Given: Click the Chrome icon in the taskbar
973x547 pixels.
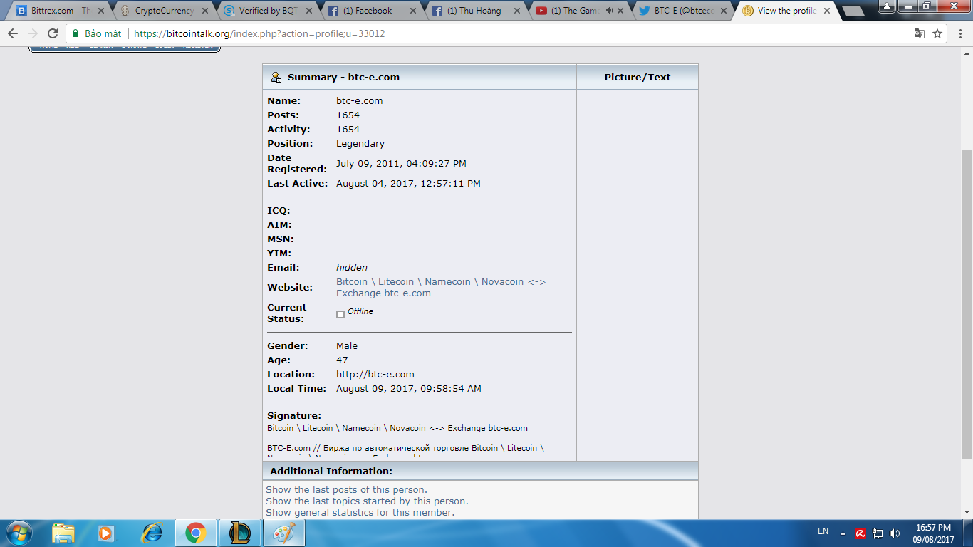Looking at the screenshot, I should click(x=196, y=533).
